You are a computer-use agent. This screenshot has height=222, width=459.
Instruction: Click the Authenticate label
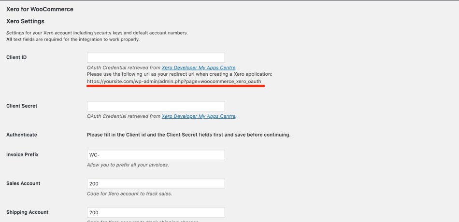pyautogui.click(x=22, y=135)
